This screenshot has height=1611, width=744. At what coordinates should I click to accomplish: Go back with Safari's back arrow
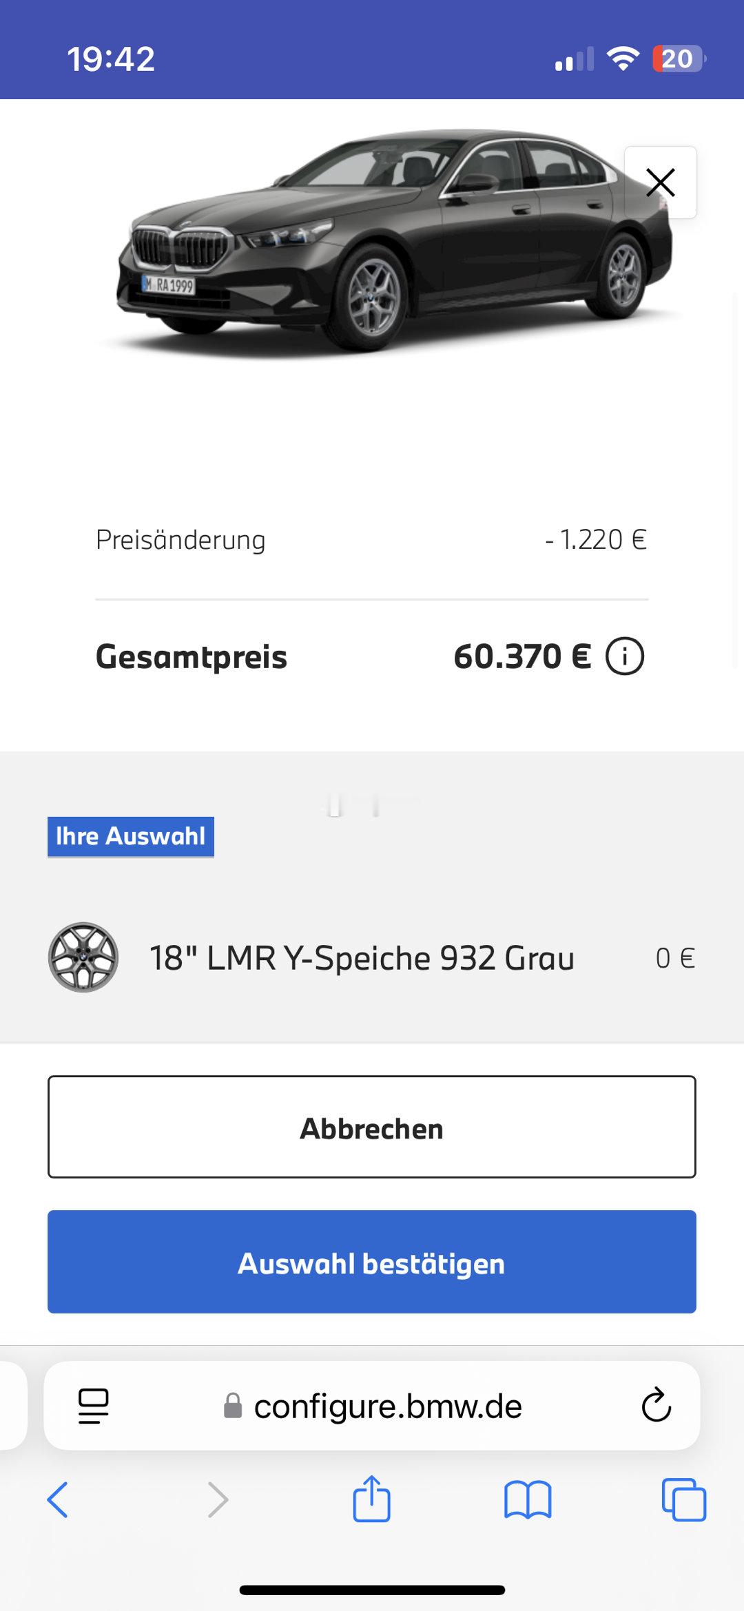pyautogui.click(x=58, y=1499)
